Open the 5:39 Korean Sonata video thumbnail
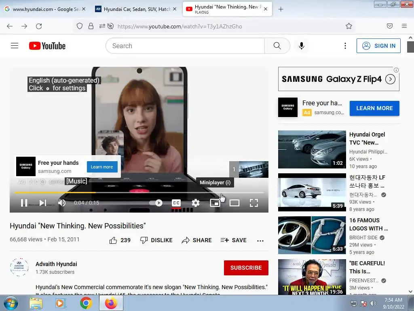Screen dimensions: 414x311 (x=312, y=192)
